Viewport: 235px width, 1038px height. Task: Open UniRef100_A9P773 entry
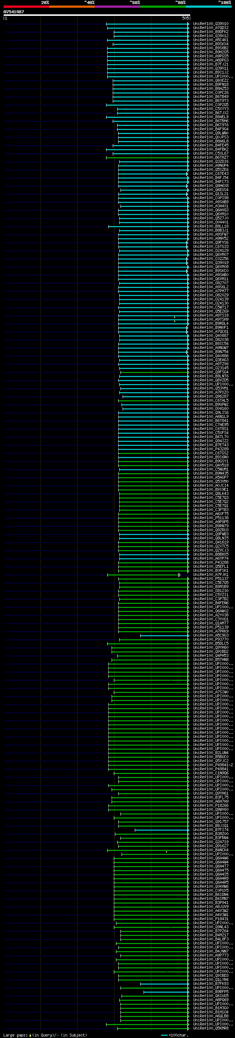[x=211, y=955]
